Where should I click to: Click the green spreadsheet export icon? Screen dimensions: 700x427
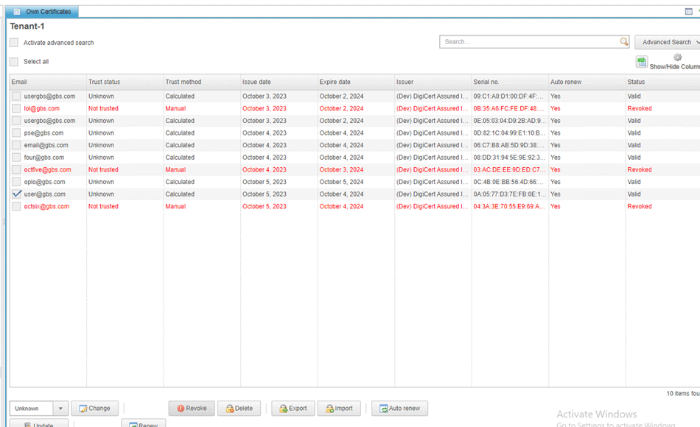click(642, 63)
